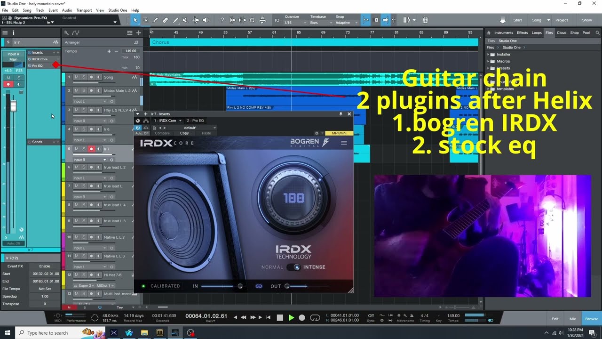Open the Song dropdown arrow at top right
This screenshot has width=602, height=339.
(x=548, y=20)
